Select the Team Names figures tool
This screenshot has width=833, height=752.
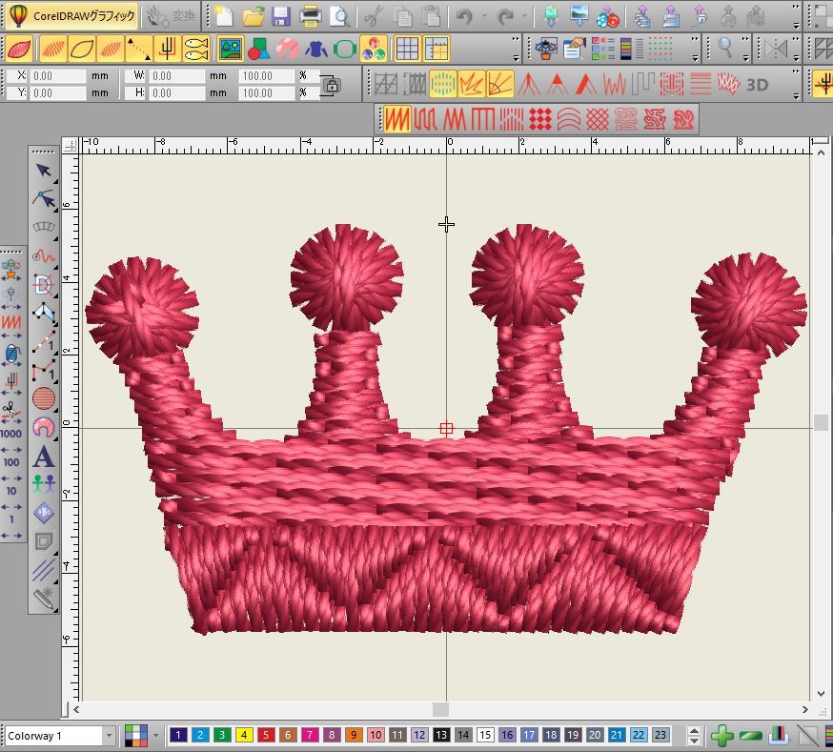[44, 484]
